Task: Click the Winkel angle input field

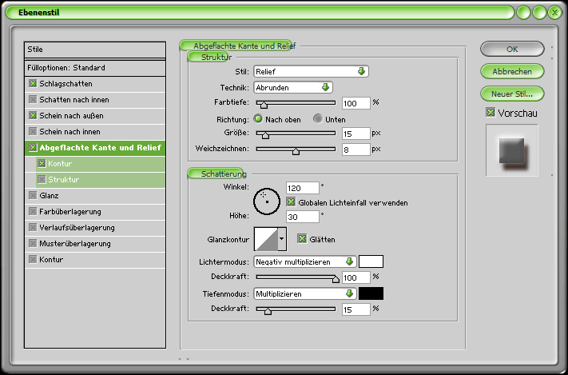Action: click(303, 188)
